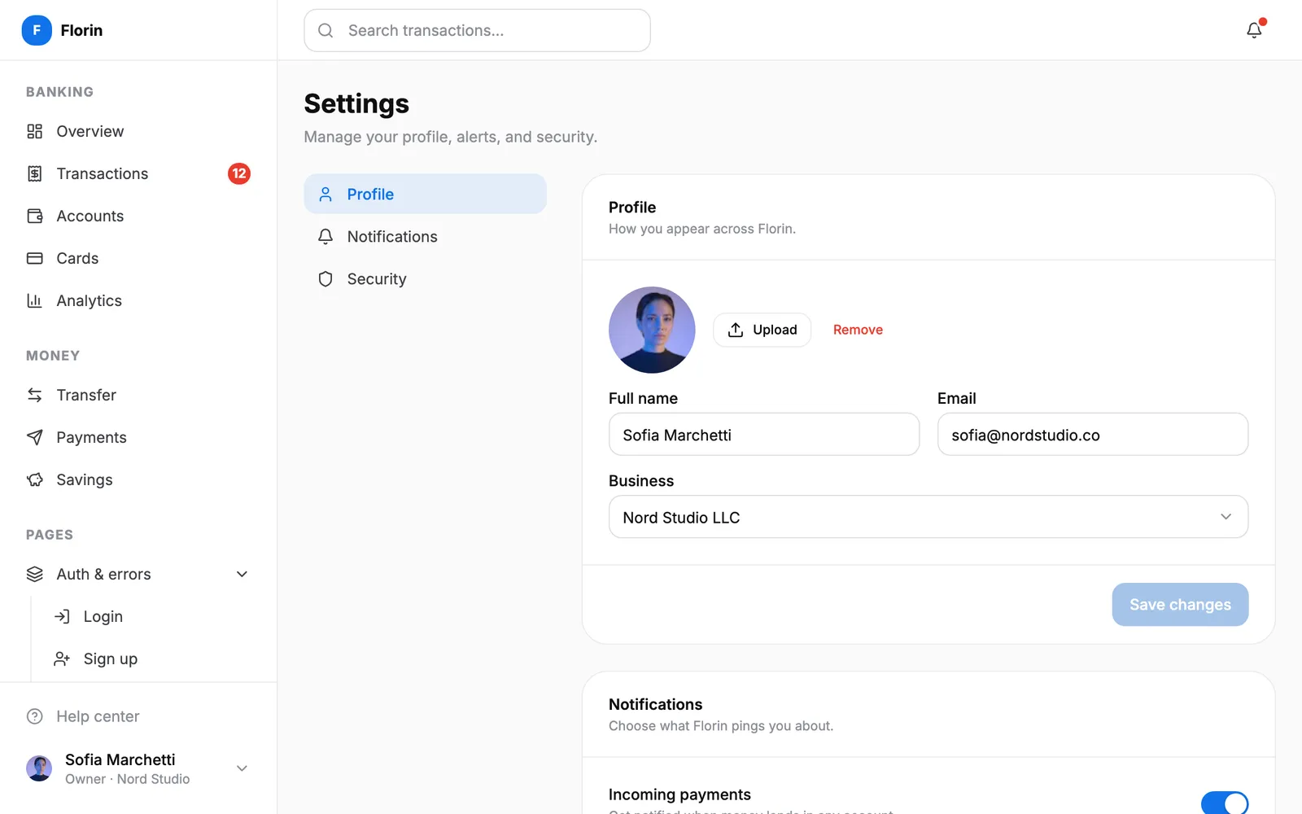Image resolution: width=1302 pixels, height=814 pixels.
Task: Open the Business dropdown Nord Studio LLC
Action: point(928,517)
